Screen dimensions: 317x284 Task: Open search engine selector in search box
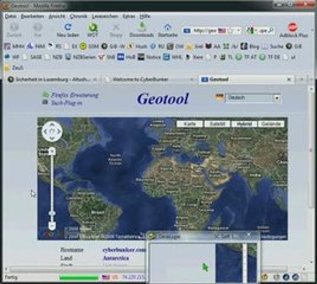point(251,30)
